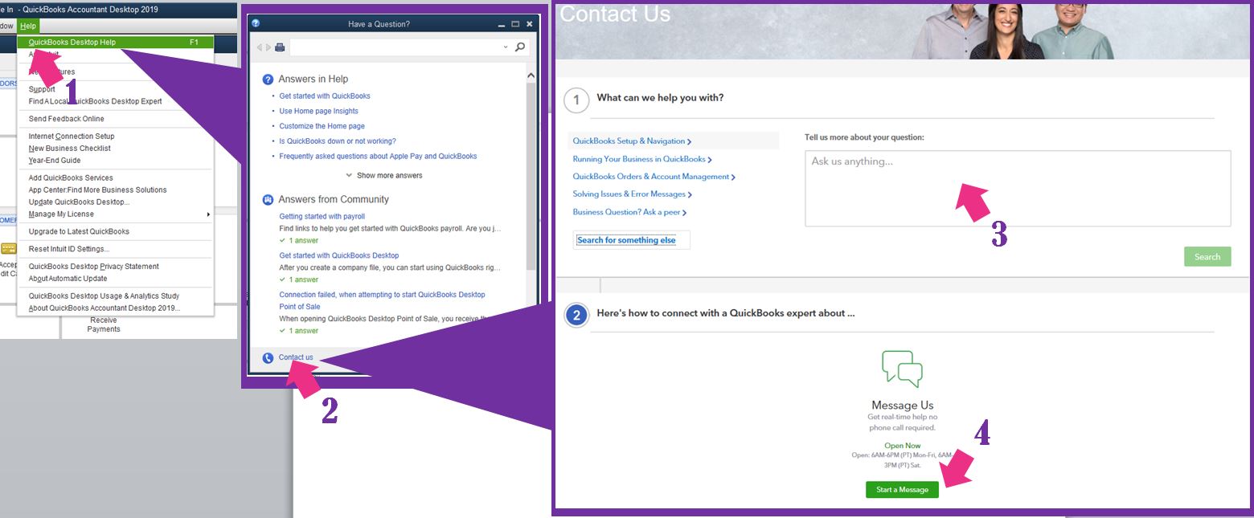This screenshot has width=1254, height=518.
Task: Click step 1 circle on Contact Us page
Action: [576, 100]
